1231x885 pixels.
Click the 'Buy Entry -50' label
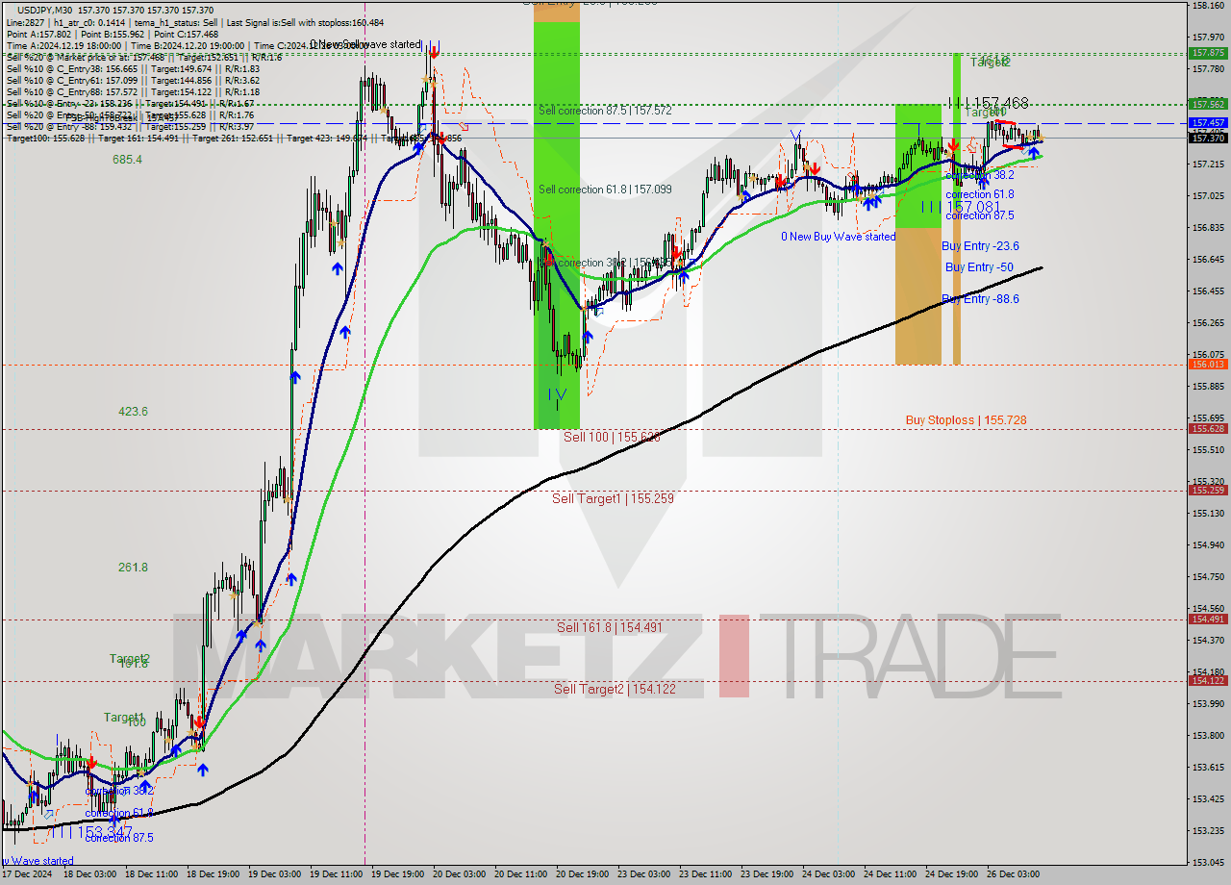(978, 266)
